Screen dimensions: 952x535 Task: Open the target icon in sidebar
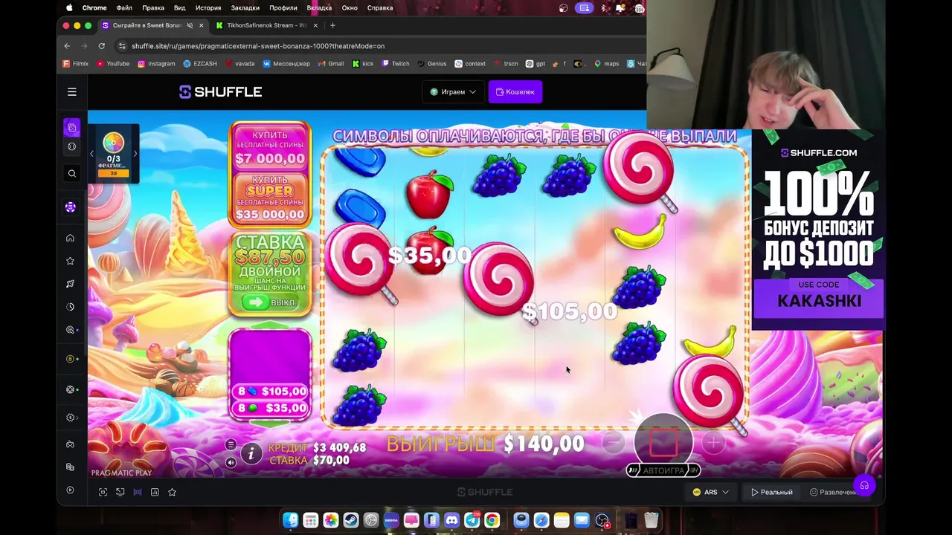70,330
